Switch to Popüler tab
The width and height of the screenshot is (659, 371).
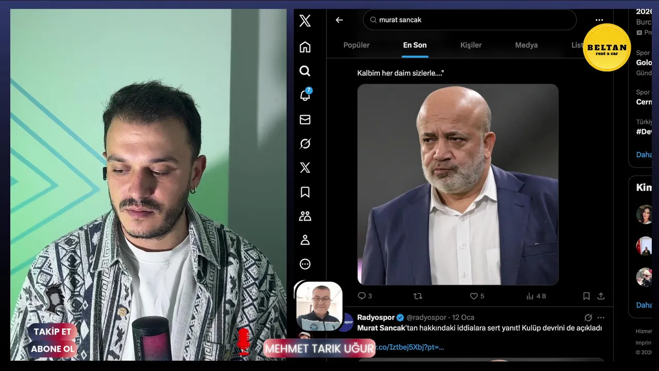click(x=356, y=45)
